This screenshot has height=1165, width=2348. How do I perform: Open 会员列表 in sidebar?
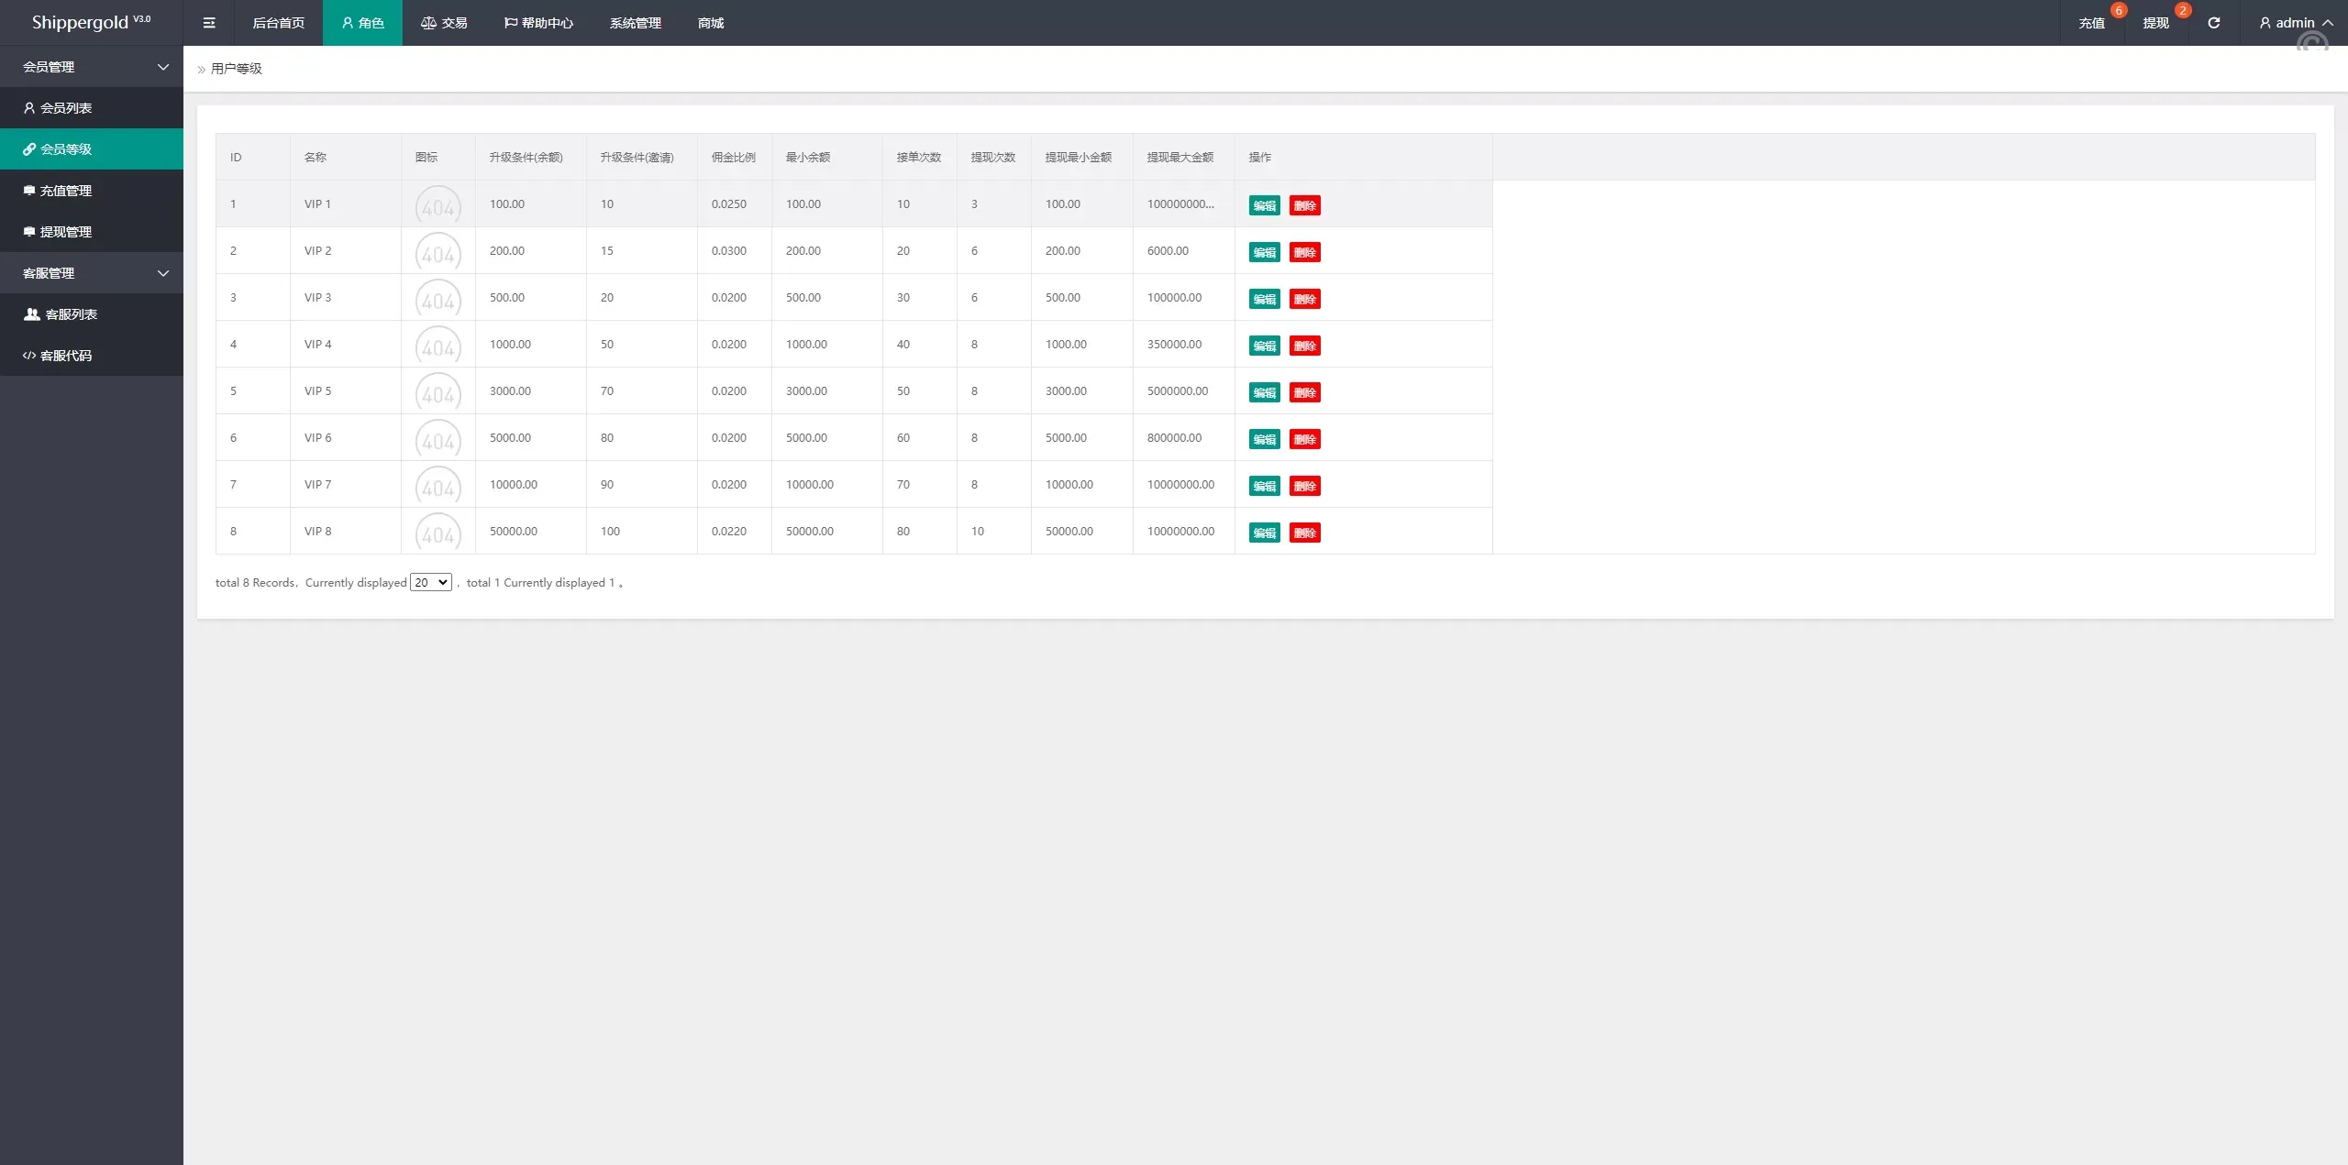coord(65,108)
